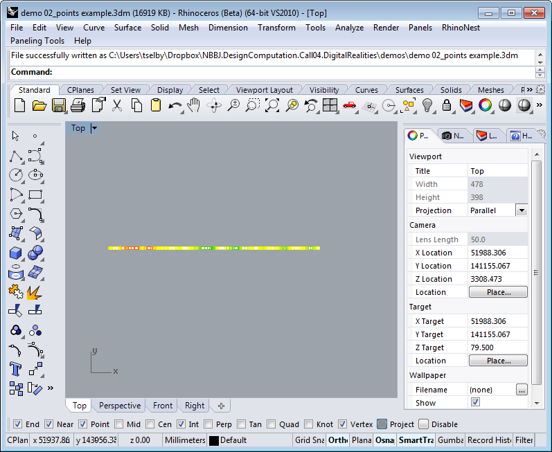Expand the Standard toolbar overflow chevron
This screenshot has height=452, width=552.
(539, 105)
